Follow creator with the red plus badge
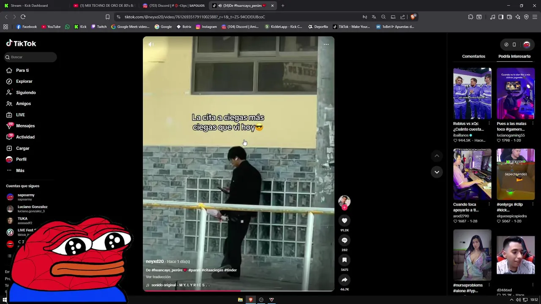Screen dimensions: 541x304 [344, 207]
